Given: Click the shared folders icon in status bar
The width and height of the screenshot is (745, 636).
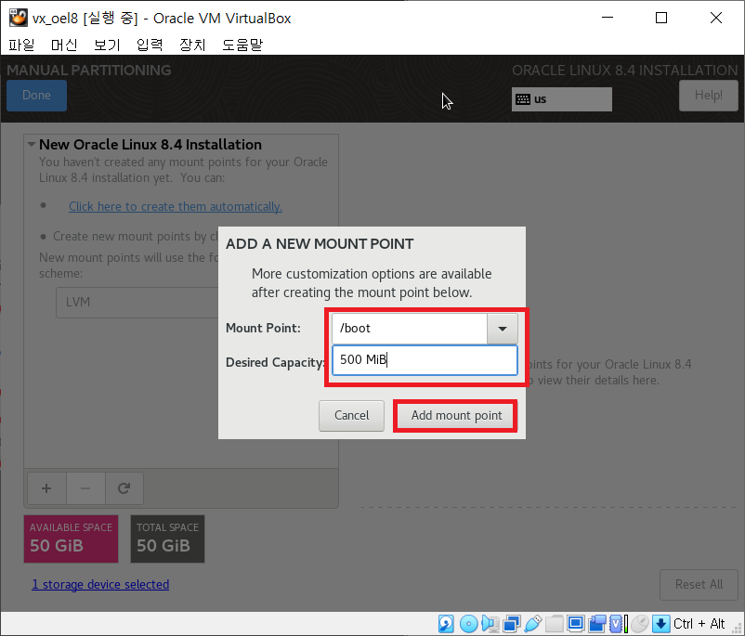Looking at the screenshot, I should [x=554, y=624].
